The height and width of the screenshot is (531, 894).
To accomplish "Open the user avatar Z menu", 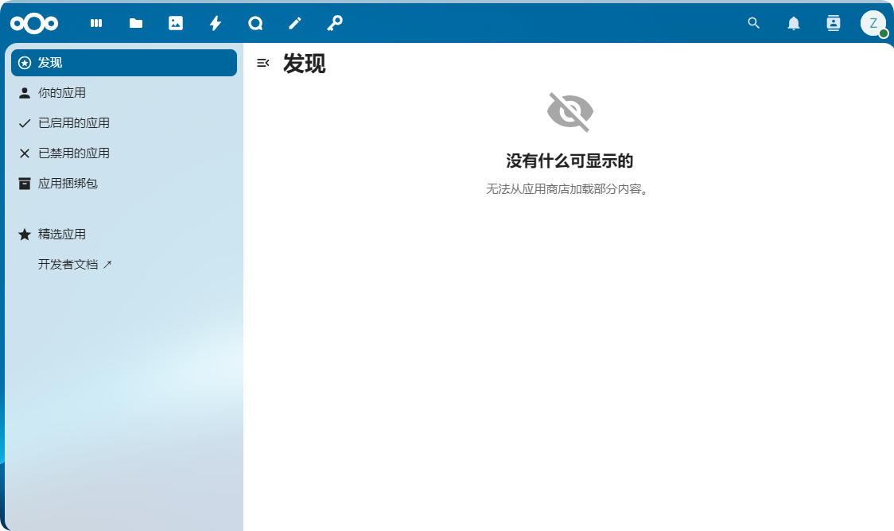I will coord(873,24).
